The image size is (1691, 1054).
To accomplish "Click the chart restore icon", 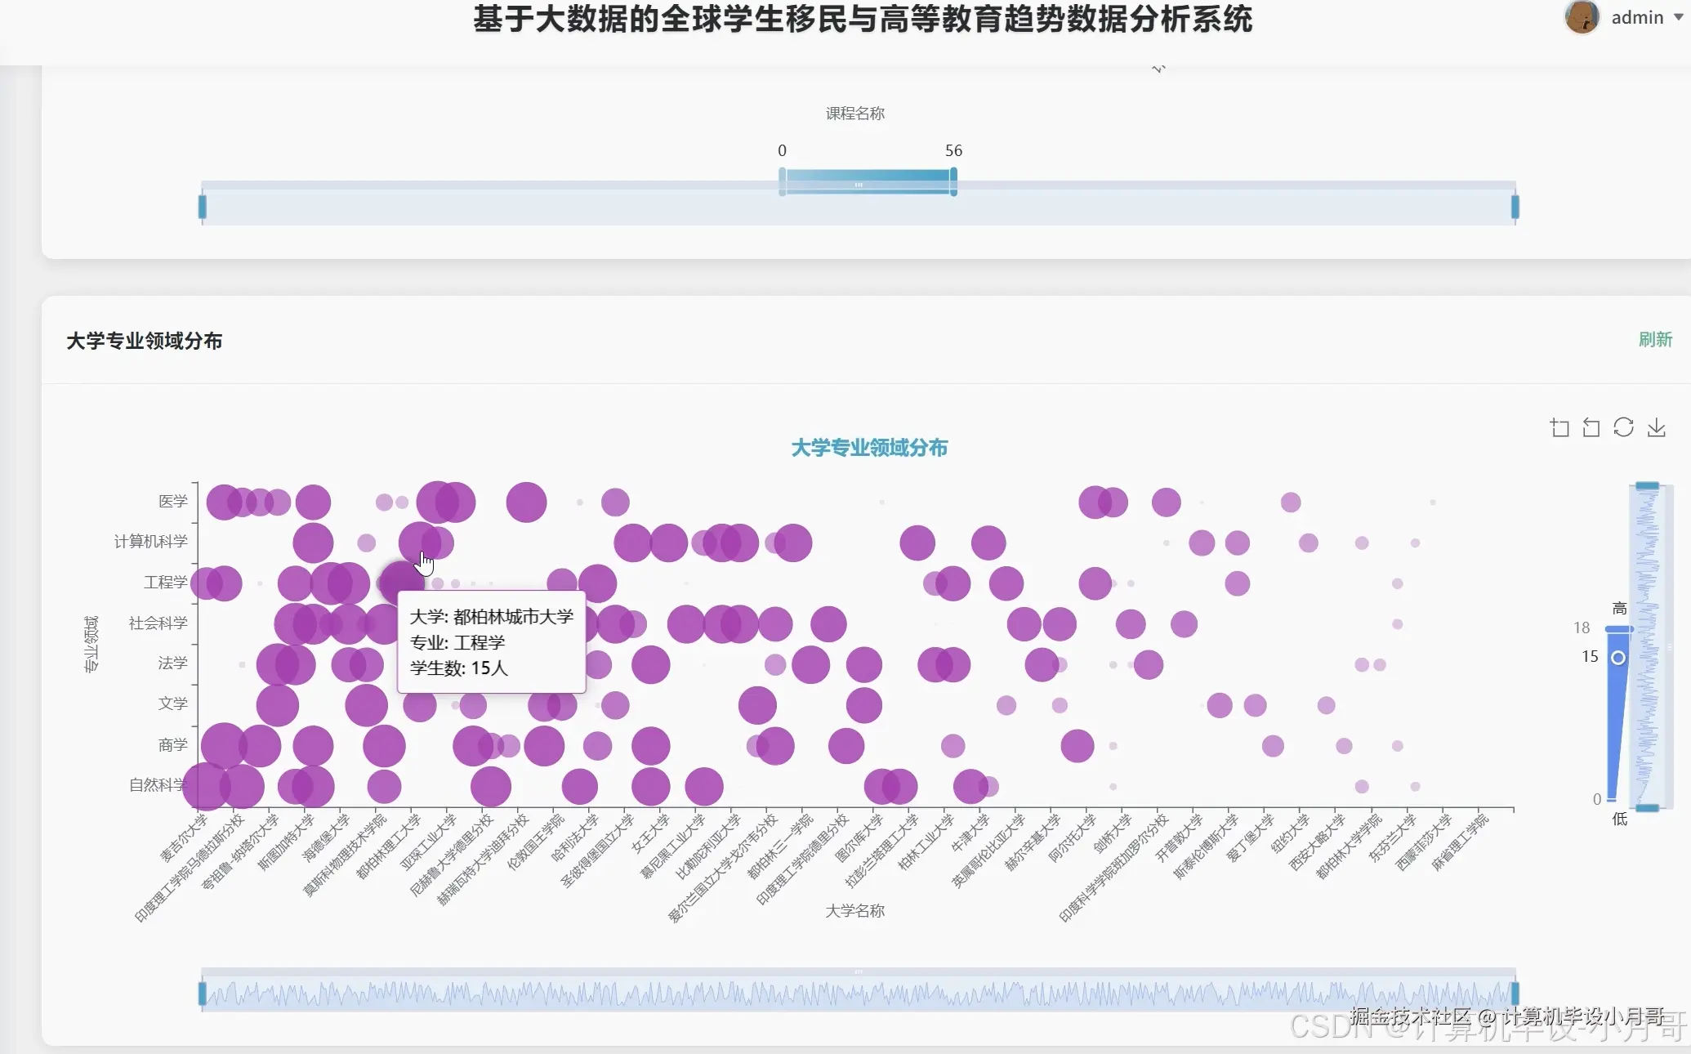I will coord(1623,427).
